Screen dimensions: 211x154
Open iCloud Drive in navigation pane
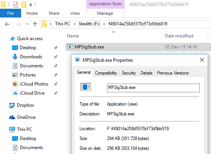[x=32, y=93]
